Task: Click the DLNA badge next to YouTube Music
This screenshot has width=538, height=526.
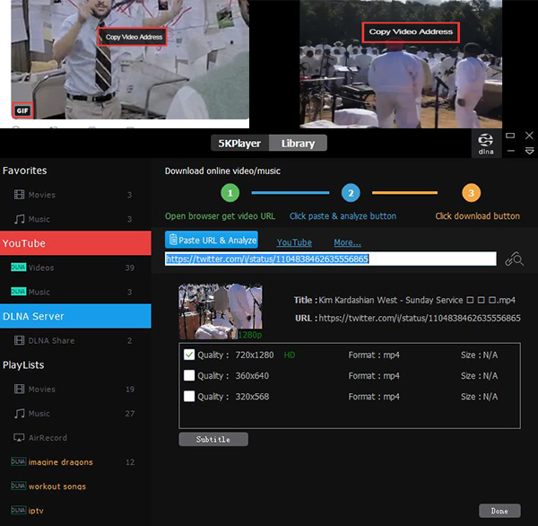Action: pyautogui.click(x=19, y=292)
